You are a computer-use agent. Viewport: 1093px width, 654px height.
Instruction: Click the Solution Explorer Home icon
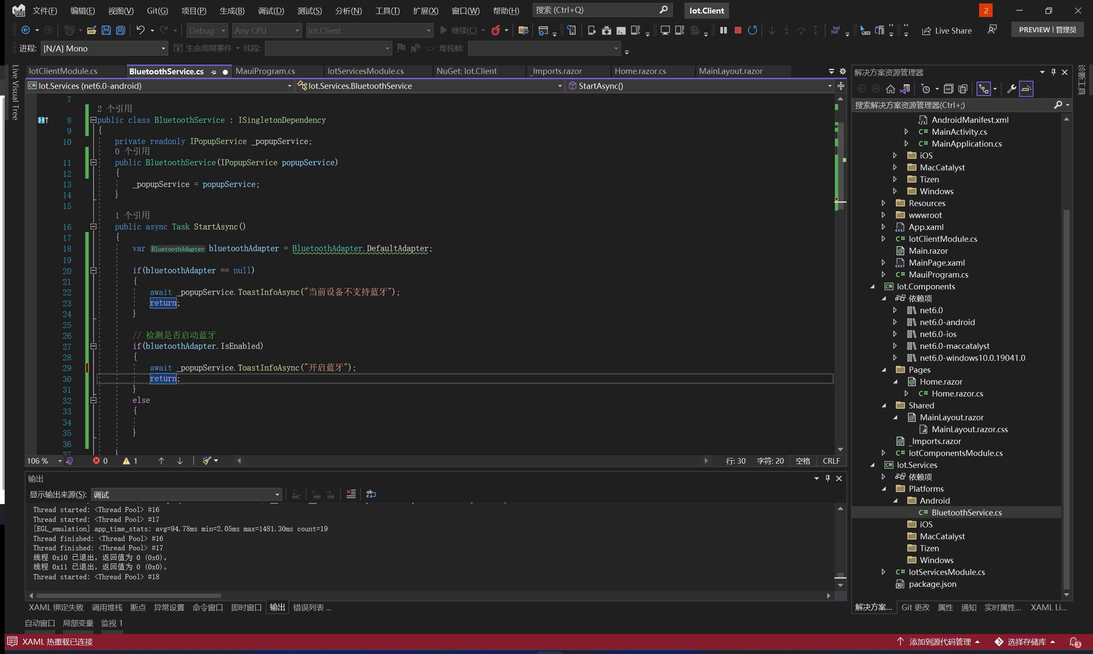(x=890, y=89)
